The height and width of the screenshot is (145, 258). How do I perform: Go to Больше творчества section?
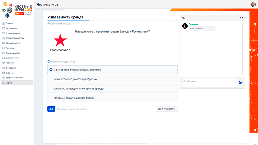coord(15,38)
